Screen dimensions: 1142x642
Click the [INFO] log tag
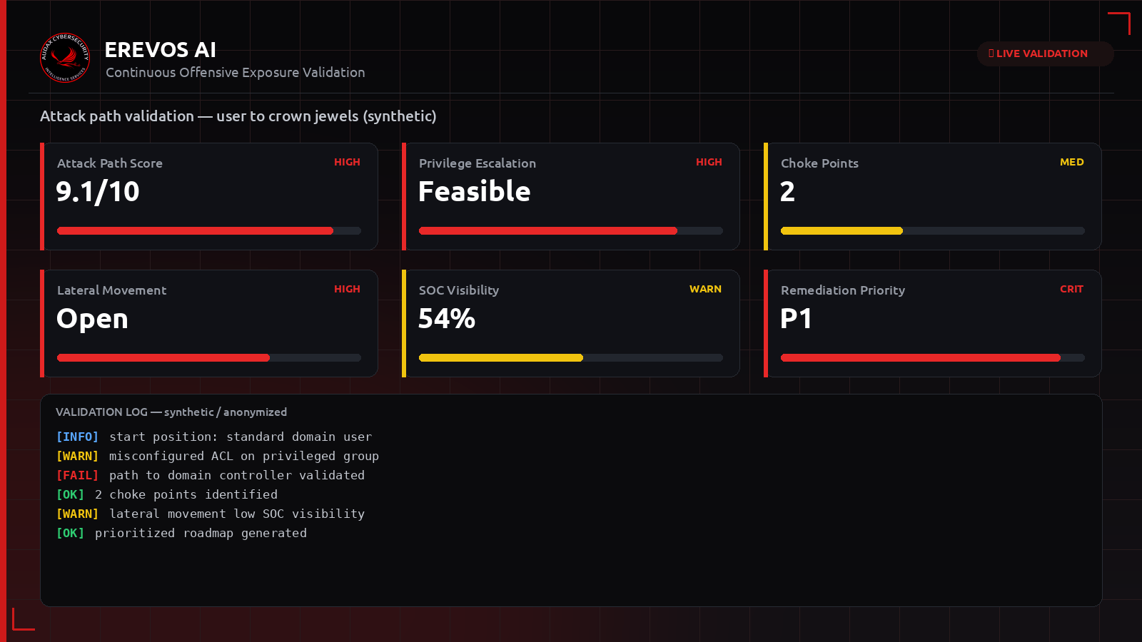tap(77, 437)
